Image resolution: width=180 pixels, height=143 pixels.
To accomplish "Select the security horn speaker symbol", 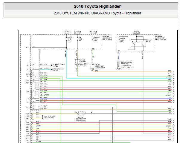I will point(118,65).
